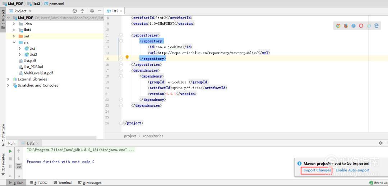Open Opera browser preview icon
The width and height of the screenshot is (388, 186).
point(361,26)
